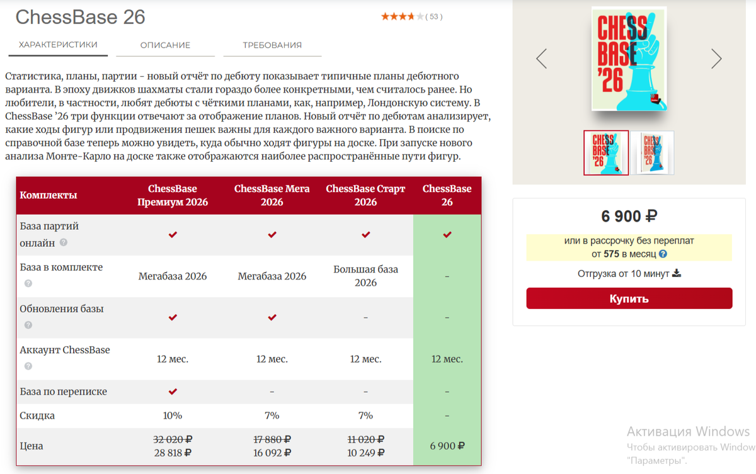Show next product image arrow

pyautogui.click(x=716, y=59)
